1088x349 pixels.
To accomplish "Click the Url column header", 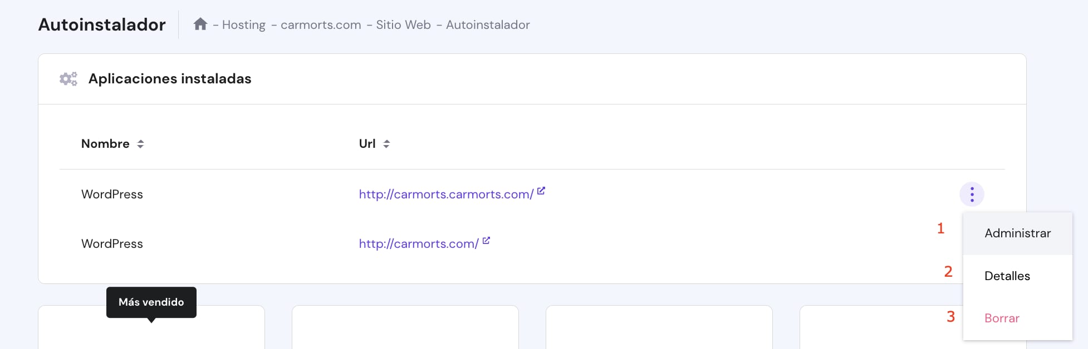I will pyautogui.click(x=367, y=144).
